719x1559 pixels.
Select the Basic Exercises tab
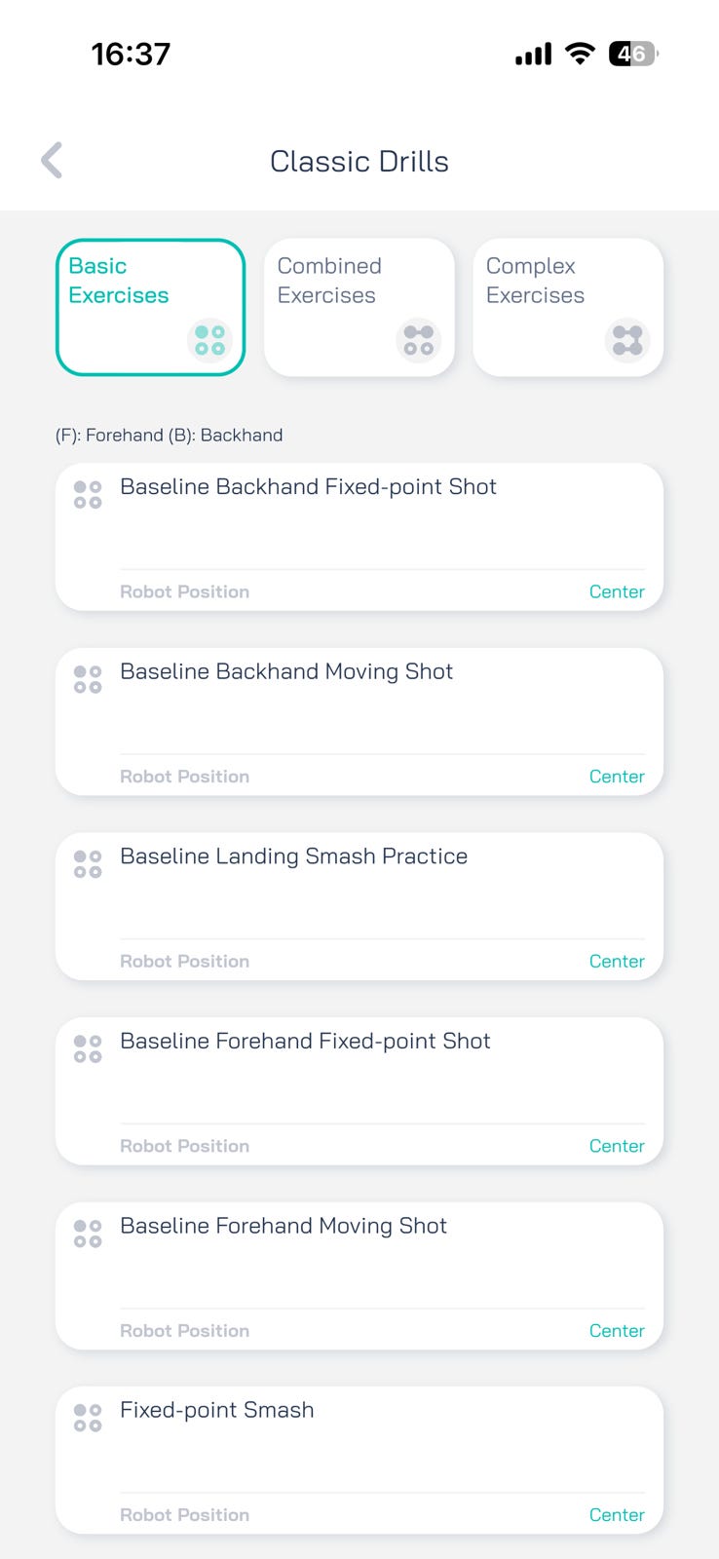coord(150,307)
